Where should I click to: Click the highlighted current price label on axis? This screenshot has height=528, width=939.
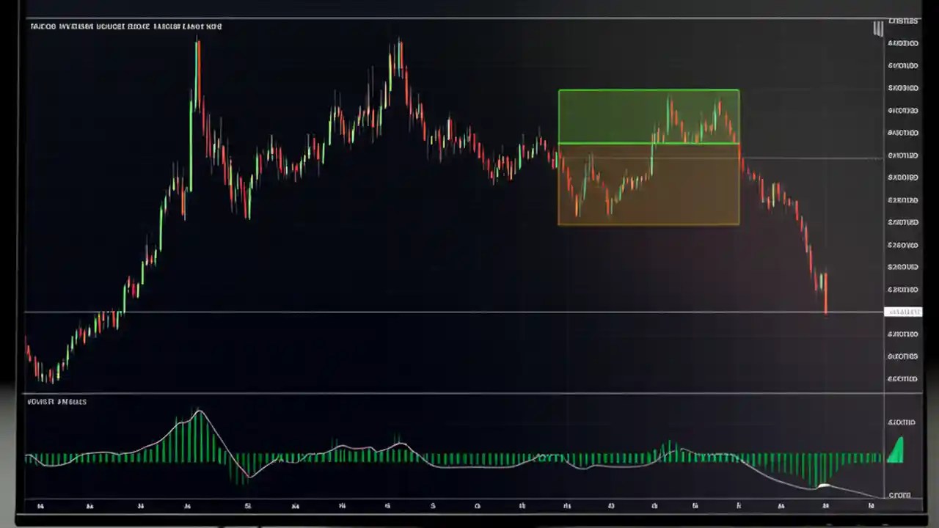(x=904, y=312)
